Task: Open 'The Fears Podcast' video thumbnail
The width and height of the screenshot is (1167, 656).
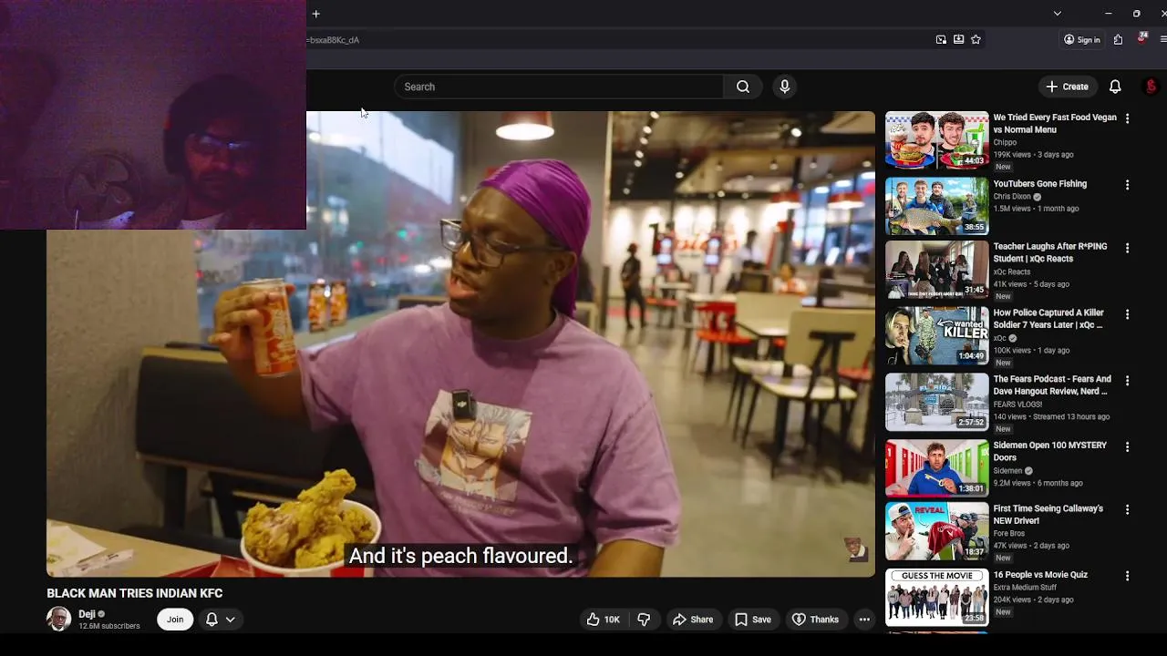Action: pyautogui.click(x=936, y=402)
